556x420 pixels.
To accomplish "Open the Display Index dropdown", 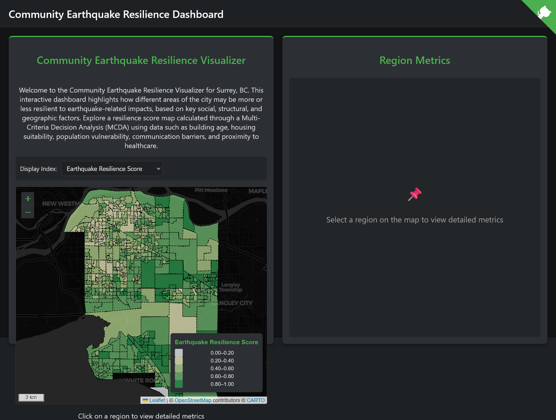I will pyautogui.click(x=112, y=169).
